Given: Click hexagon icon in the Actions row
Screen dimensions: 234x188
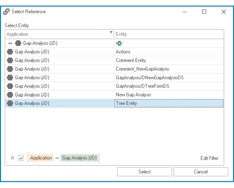Looking at the screenshot, I should tap(10, 52).
